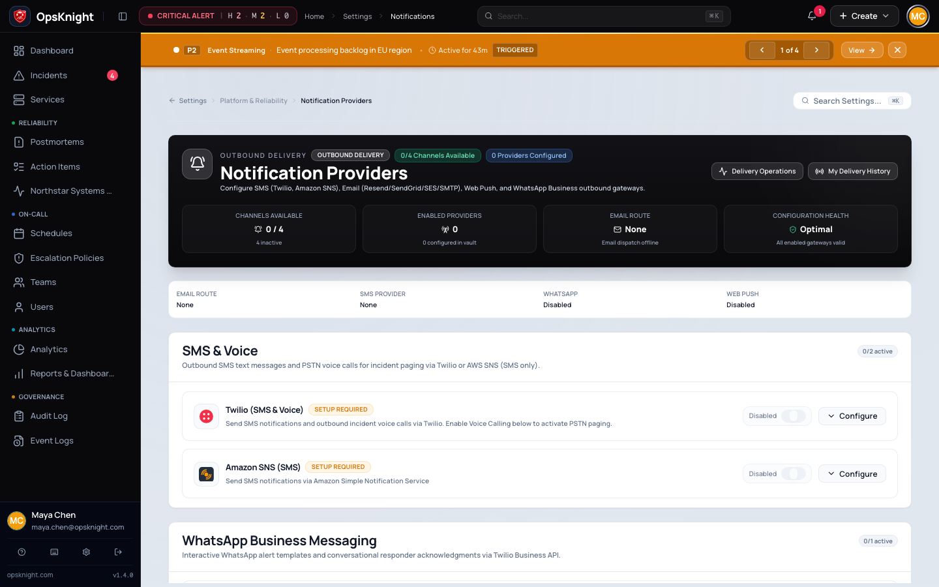Click the sign-out icon in sidebar footer
939x587 pixels.
point(118,552)
